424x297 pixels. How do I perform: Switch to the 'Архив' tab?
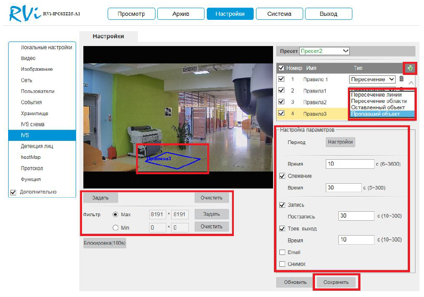click(181, 14)
